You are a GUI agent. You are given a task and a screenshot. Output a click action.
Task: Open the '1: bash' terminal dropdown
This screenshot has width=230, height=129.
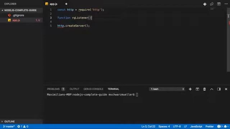167,89
